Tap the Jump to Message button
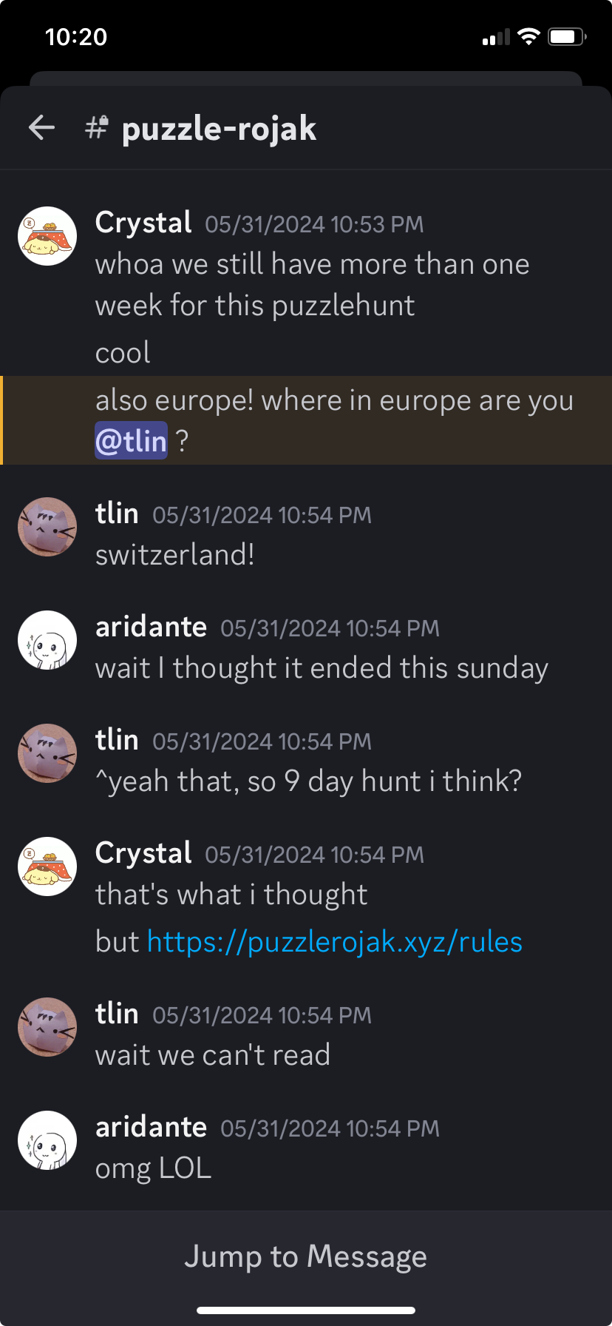This screenshot has height=1326, width=612. tap(306, 1256)
